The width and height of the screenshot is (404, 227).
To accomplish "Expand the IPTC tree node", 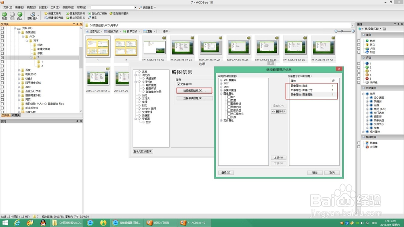I will [x=221, y=87].
